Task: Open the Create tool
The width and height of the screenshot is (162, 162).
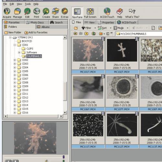Action: 46,13
